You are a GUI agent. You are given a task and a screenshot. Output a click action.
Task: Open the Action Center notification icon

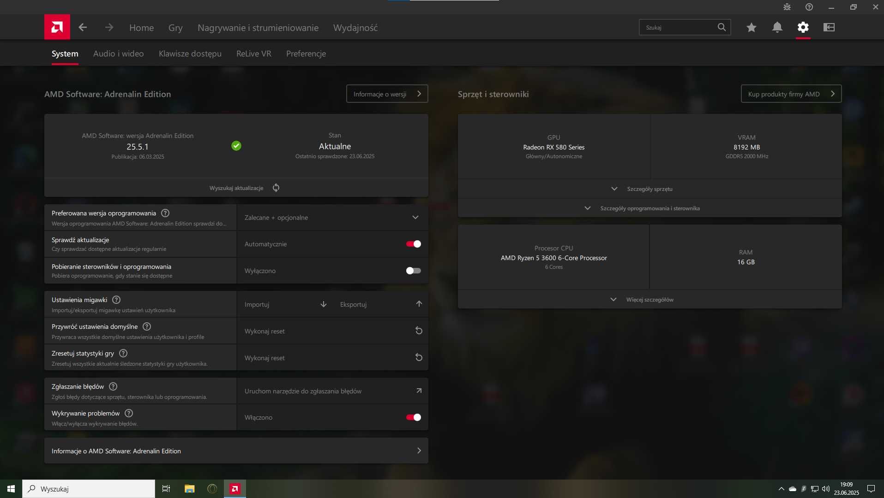[x=871, y=489]
